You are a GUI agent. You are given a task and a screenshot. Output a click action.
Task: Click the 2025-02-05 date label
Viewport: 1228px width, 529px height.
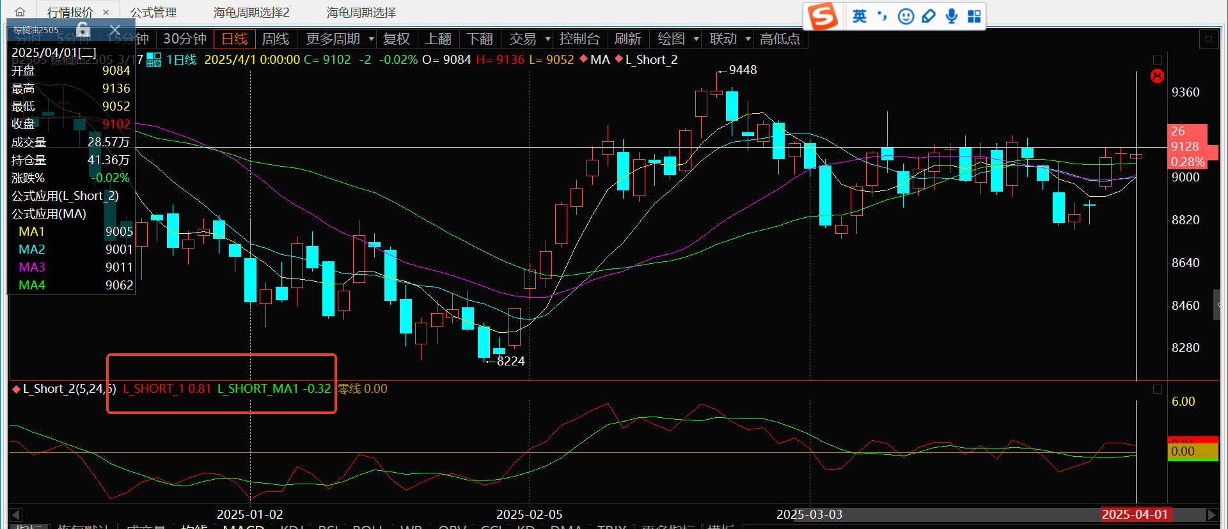click(529, 514)
